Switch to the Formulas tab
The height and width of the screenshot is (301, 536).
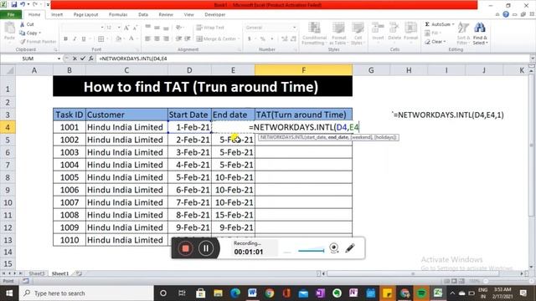click(118, 15)
